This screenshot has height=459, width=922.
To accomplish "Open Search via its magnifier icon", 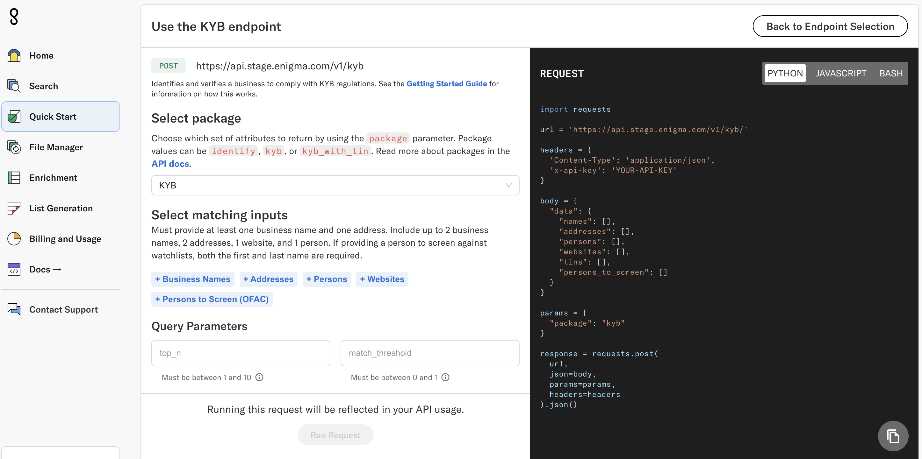I will coord(14,86).
